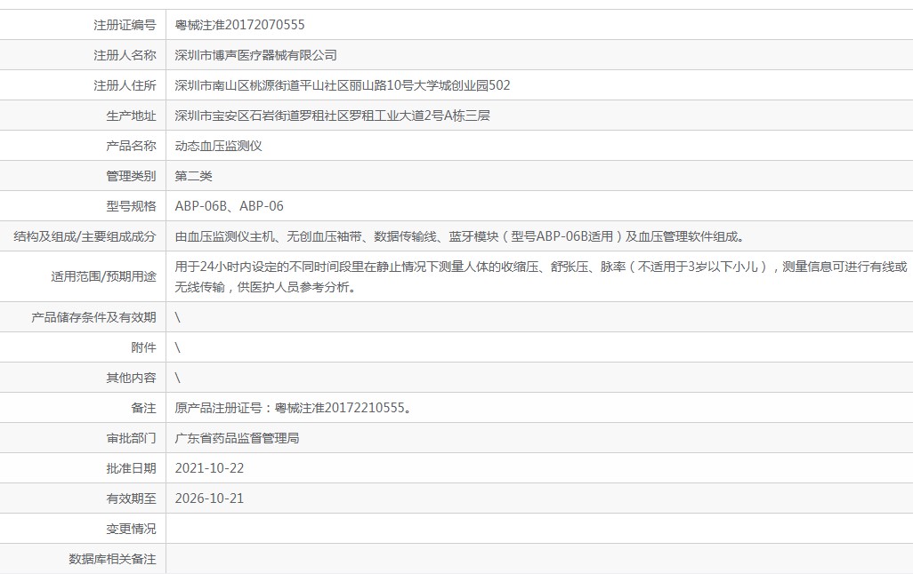
Task: Click the 产品储存条件及有效期 label
Action: pyautogui.click(x=93, y=317)
